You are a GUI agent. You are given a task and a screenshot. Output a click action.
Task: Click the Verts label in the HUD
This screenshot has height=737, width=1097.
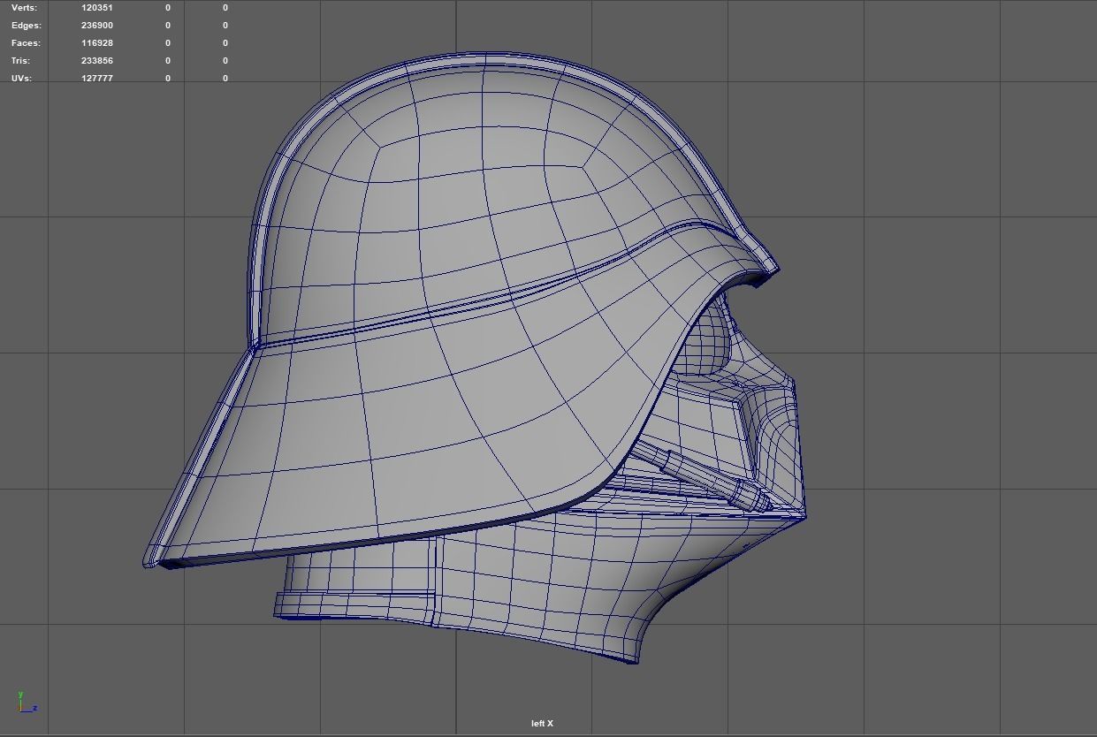tap(24, 7)
